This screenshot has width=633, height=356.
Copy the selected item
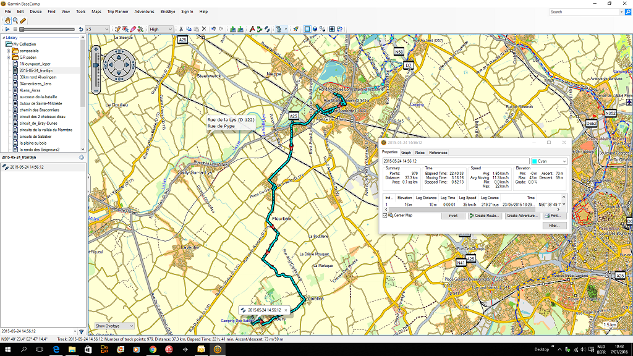coord(189,29)
